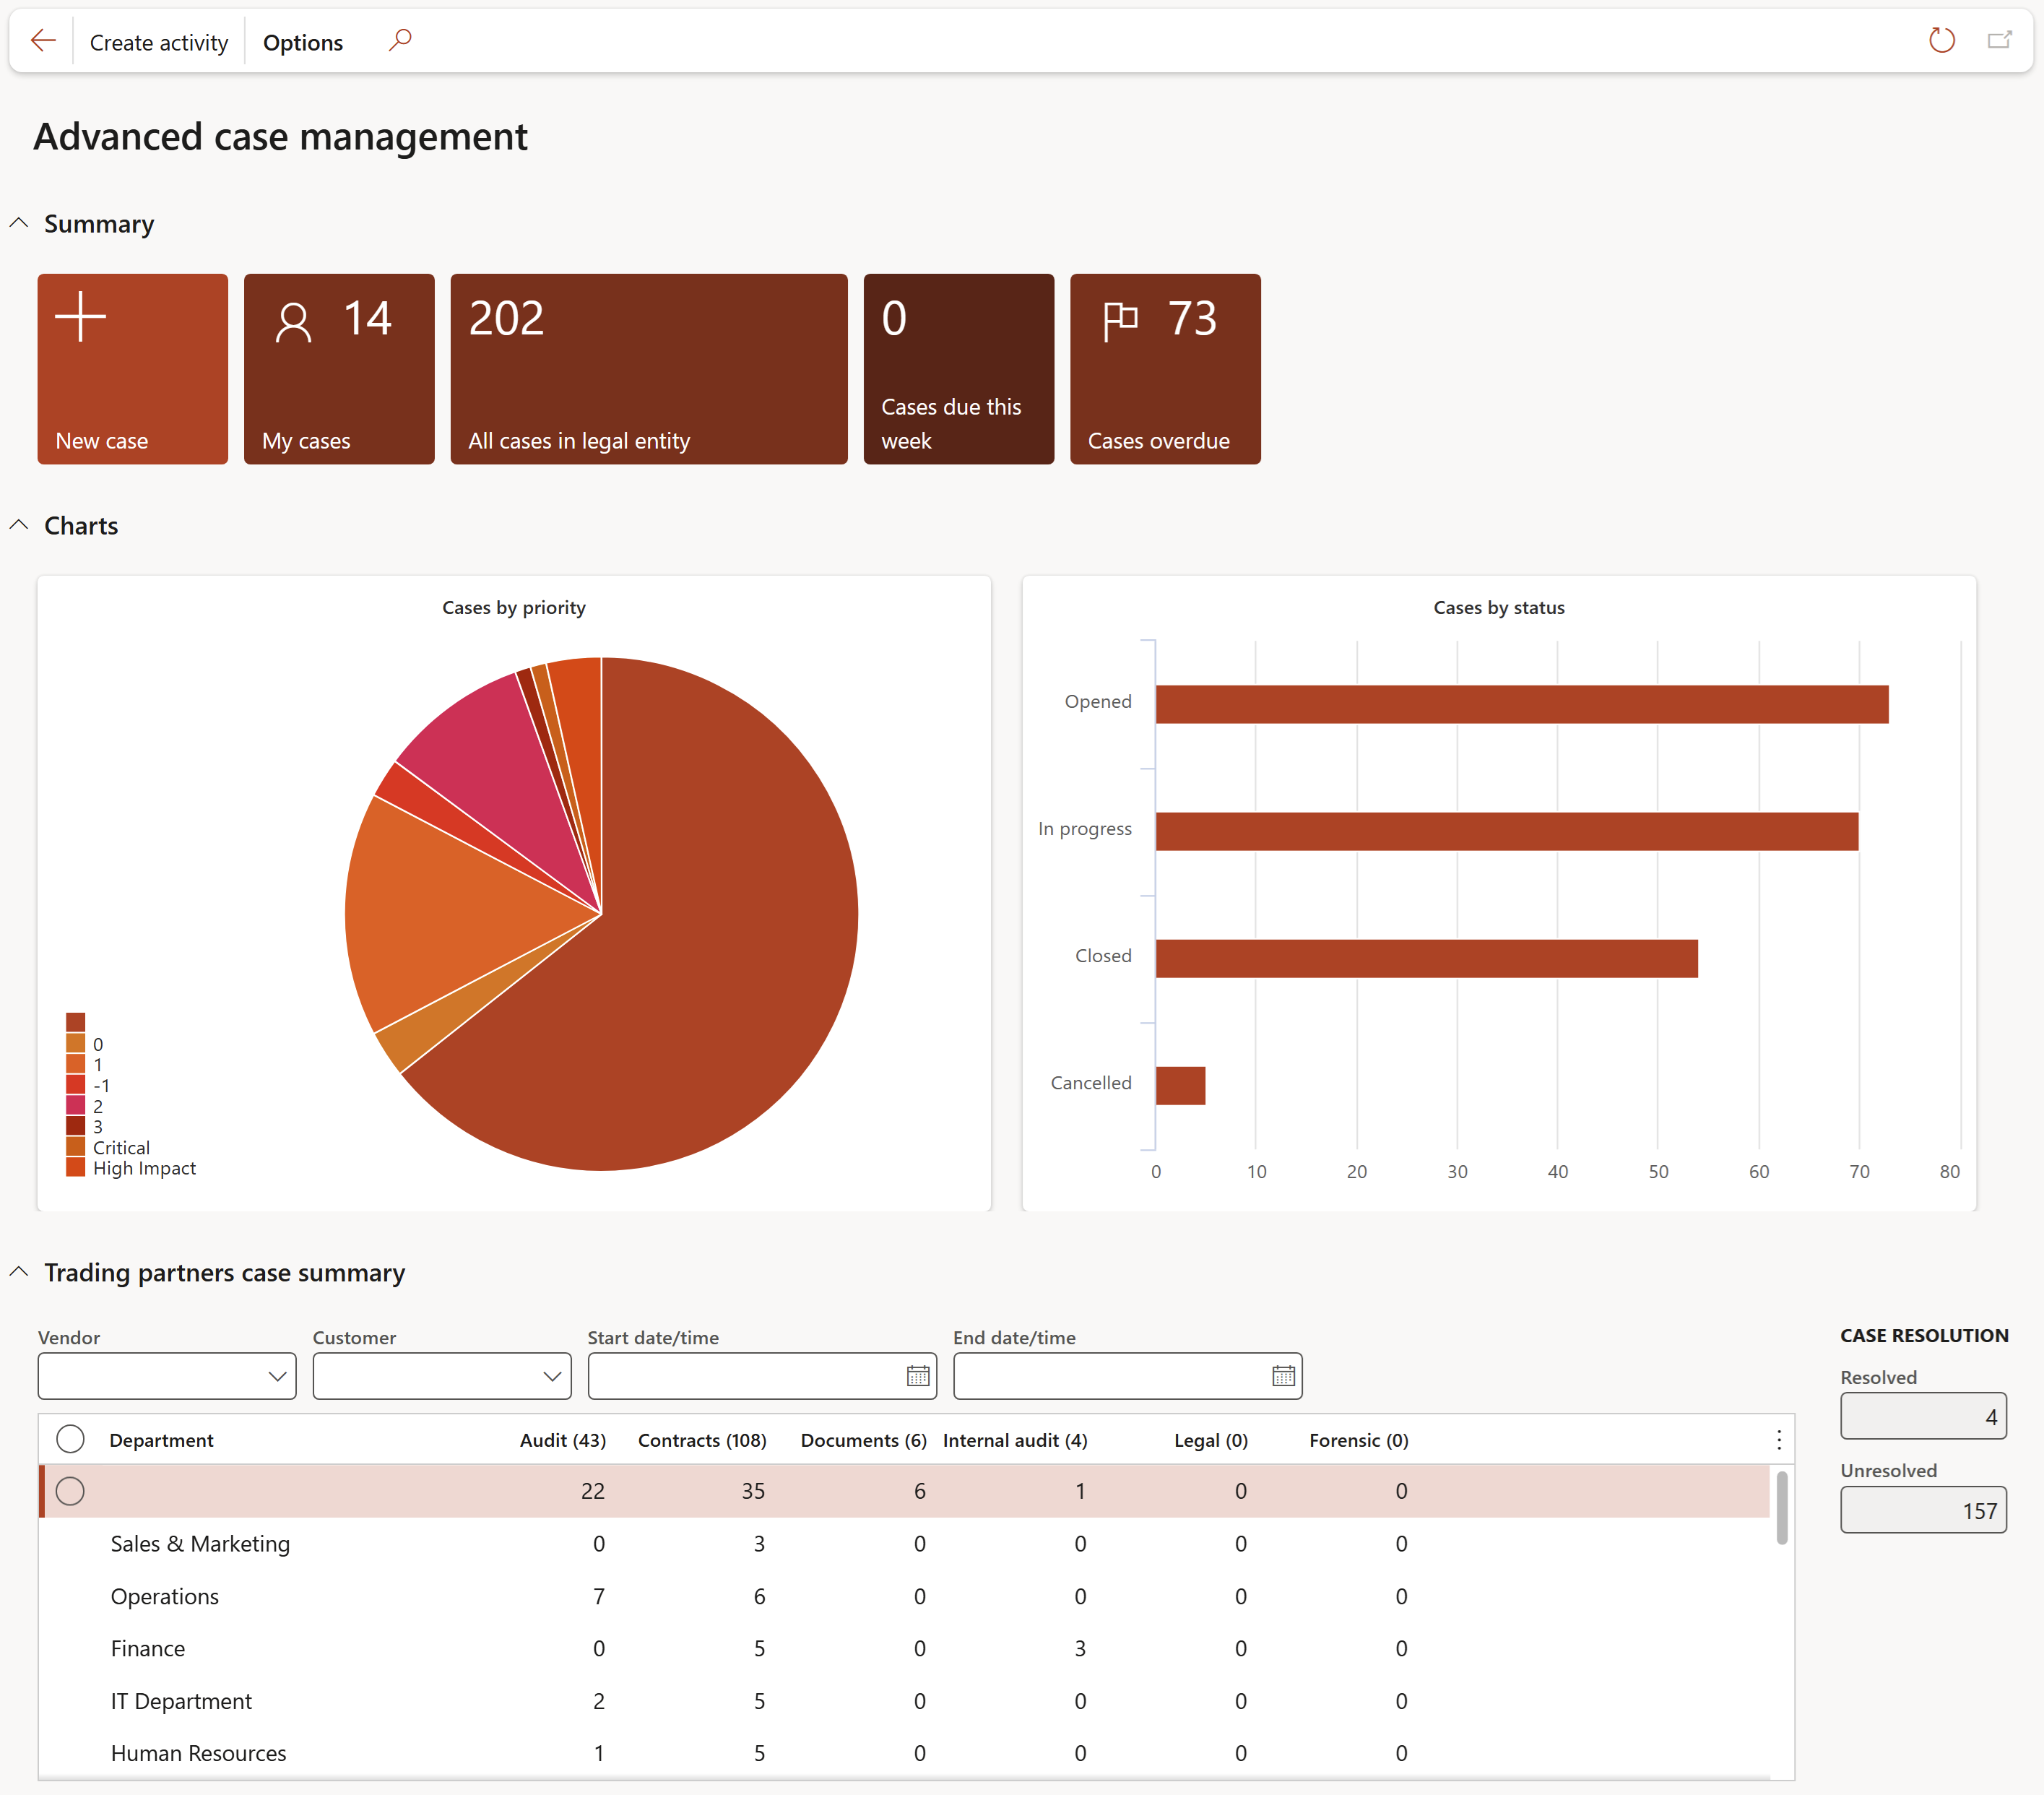
Task: Select Human Resources row
Action: pos(904,1753)
